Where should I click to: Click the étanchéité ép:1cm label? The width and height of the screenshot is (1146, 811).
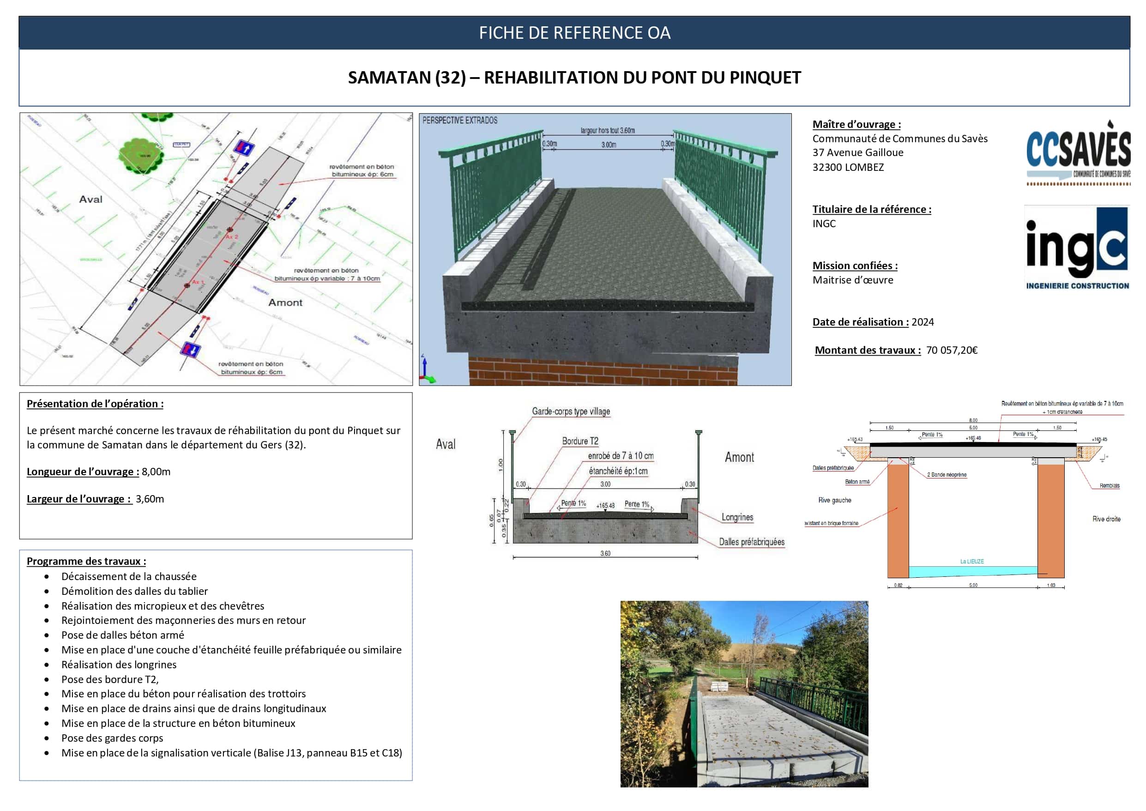click(x=618, y=471)
